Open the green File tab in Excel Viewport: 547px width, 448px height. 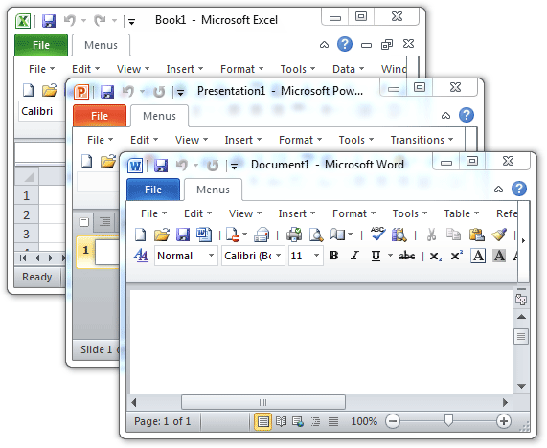(41, 45)
